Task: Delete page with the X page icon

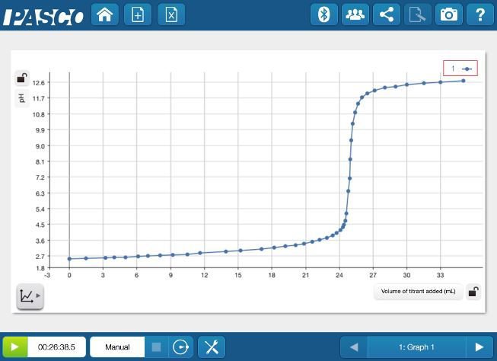Action: pos(171,14)
